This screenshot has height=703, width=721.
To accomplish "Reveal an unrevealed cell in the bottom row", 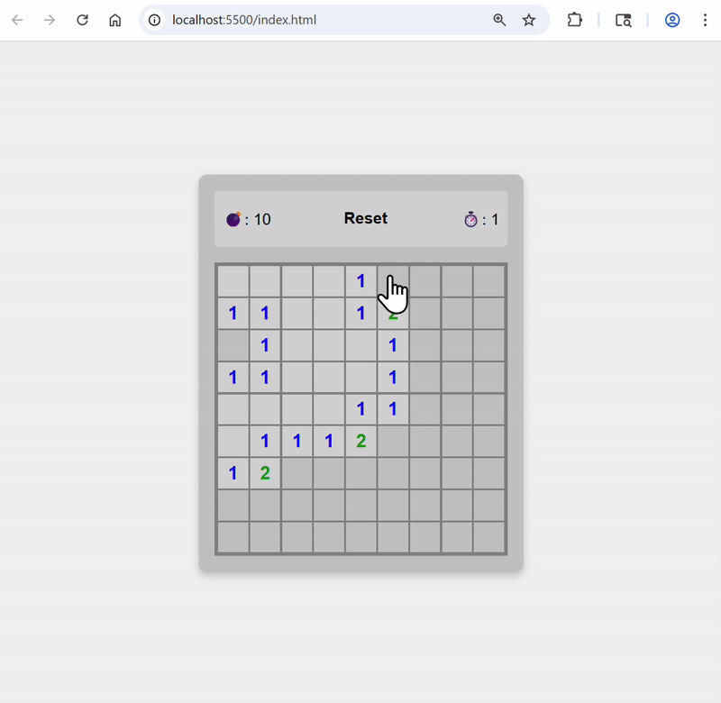I will pyautogui.click(x=360, y=536).
